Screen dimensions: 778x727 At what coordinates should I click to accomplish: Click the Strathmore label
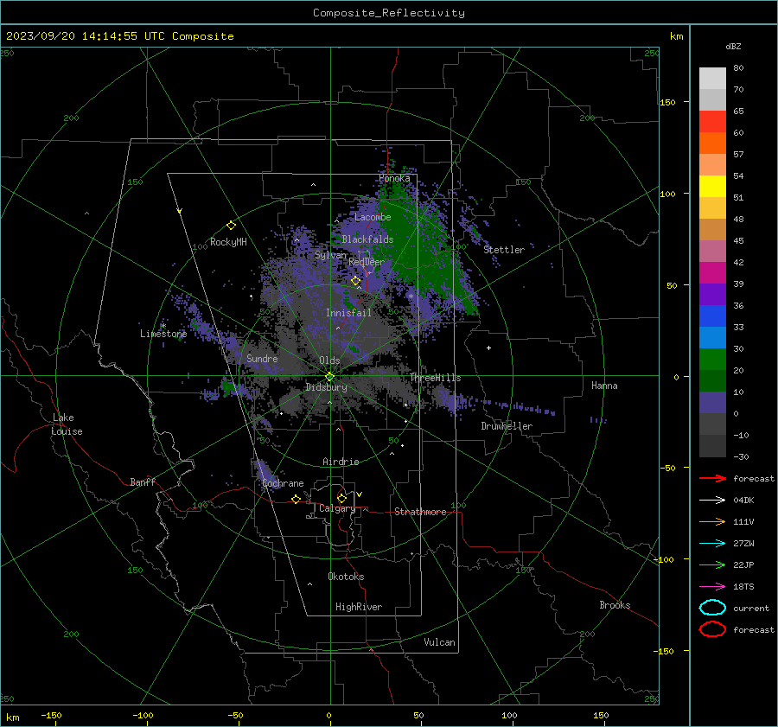coord(420,512)
